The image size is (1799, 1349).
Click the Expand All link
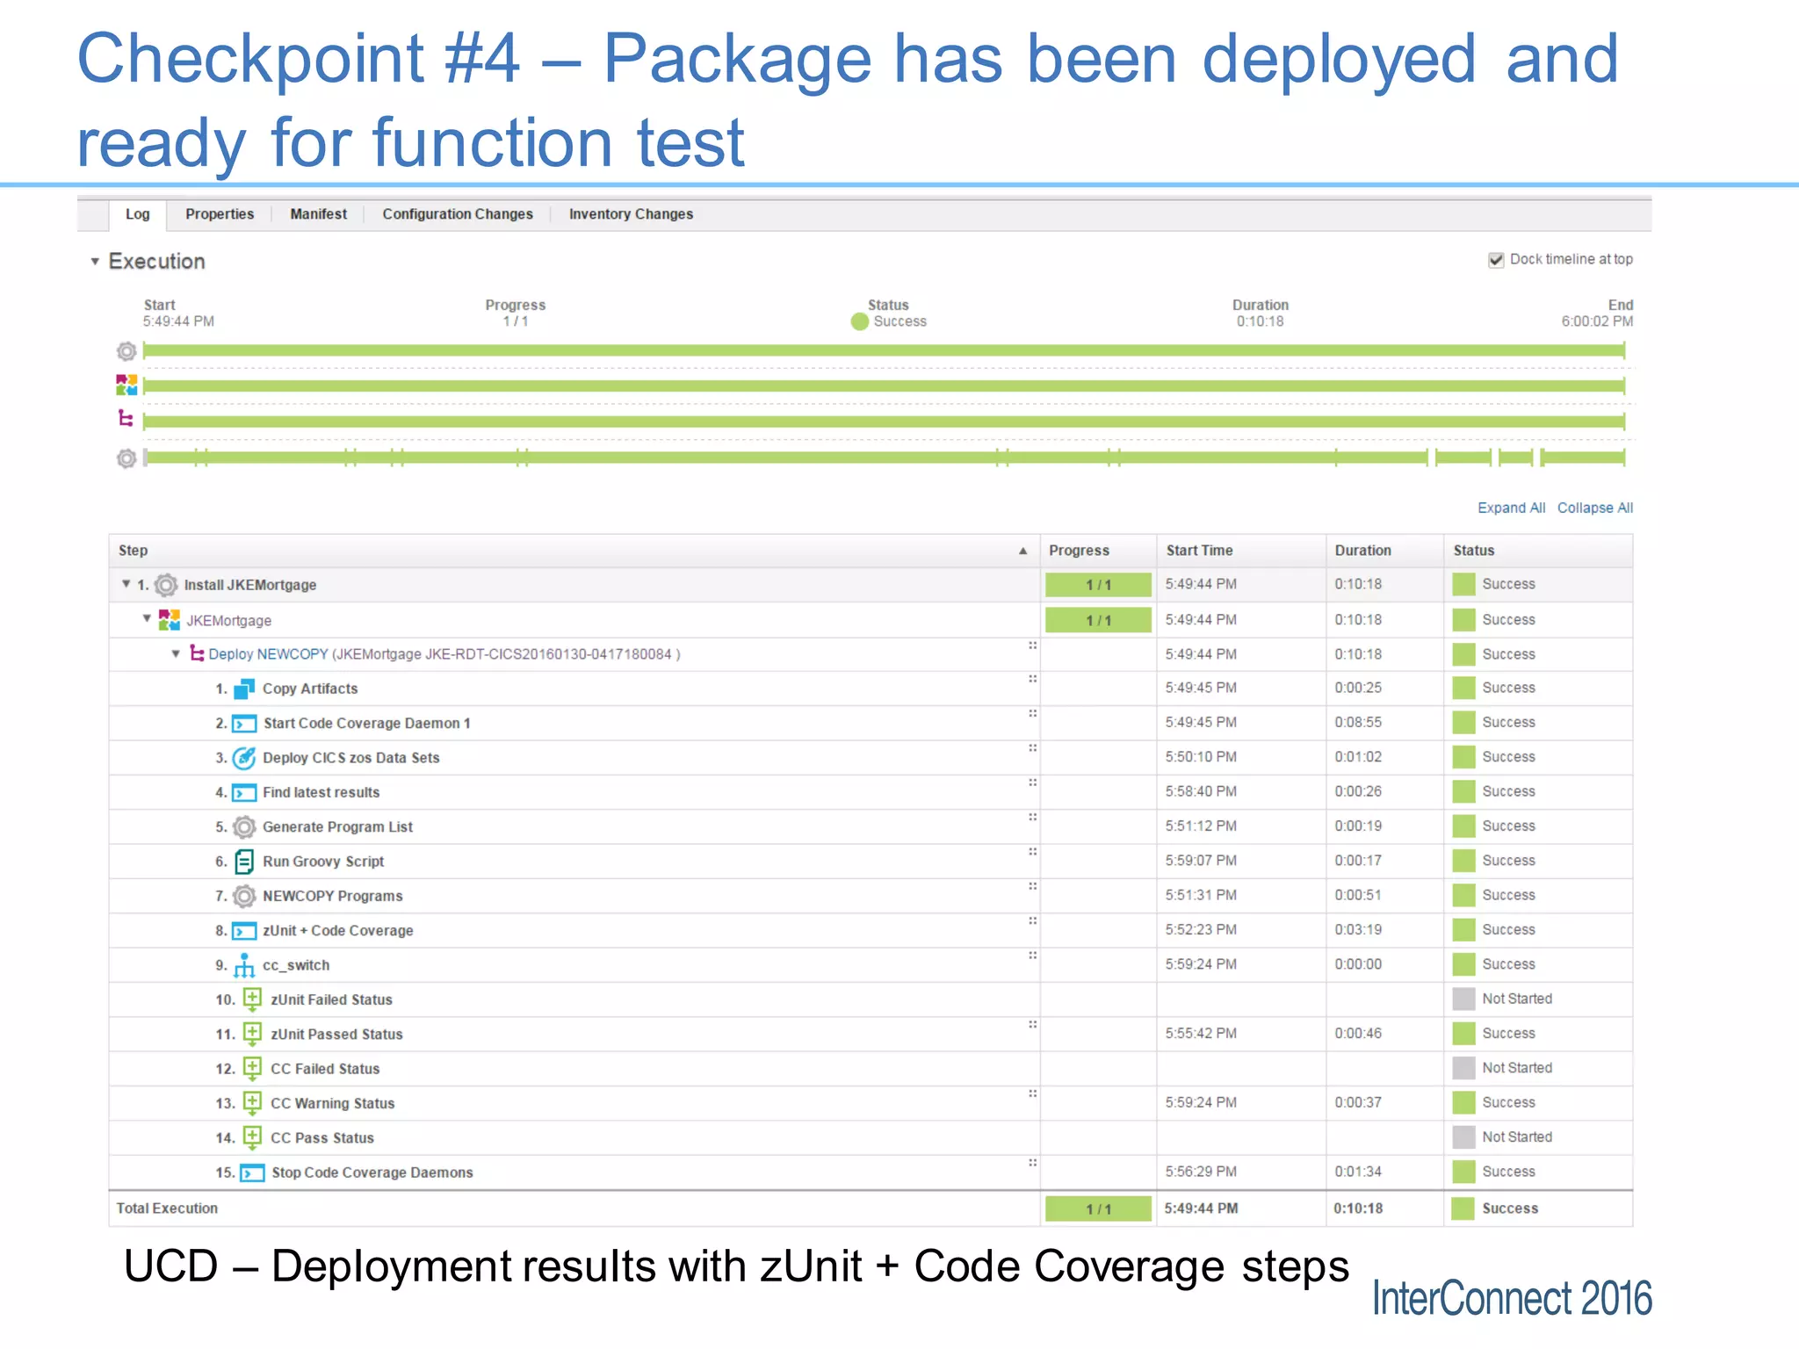pos(1511,508)
